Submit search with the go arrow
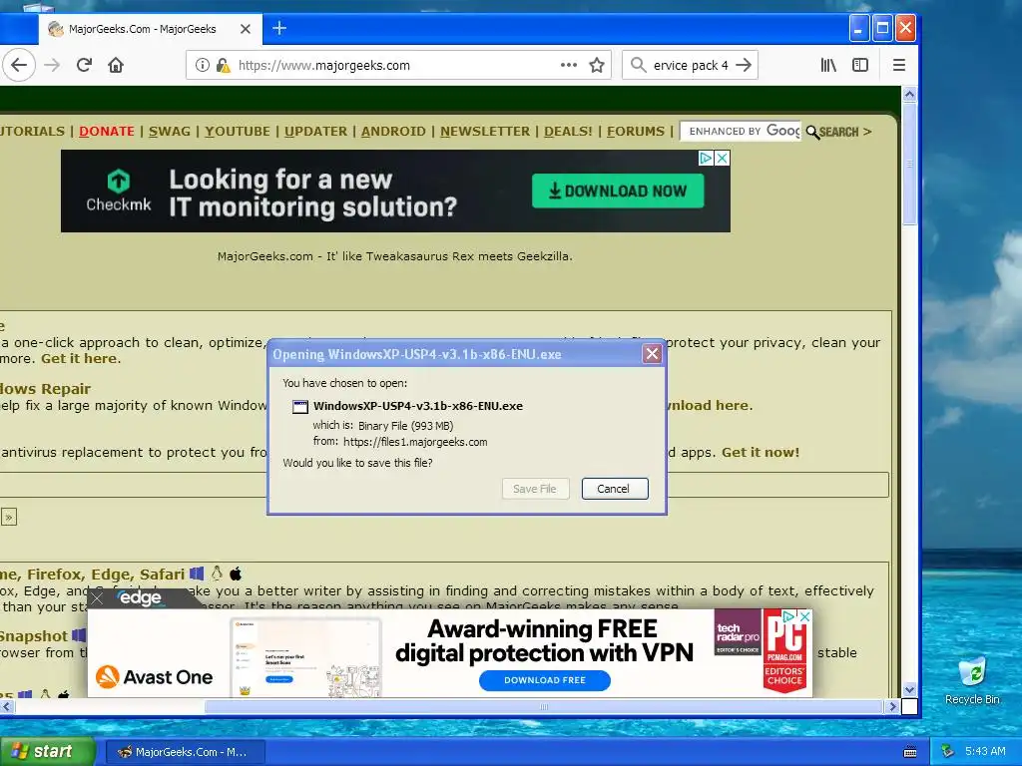The width and height of the screenshot is (1022, 766). click(744, 65)
